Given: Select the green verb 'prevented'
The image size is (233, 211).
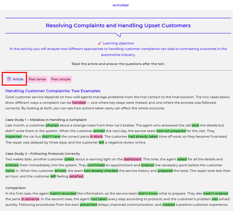Looking at the screenshot, I should pos(88,205).
